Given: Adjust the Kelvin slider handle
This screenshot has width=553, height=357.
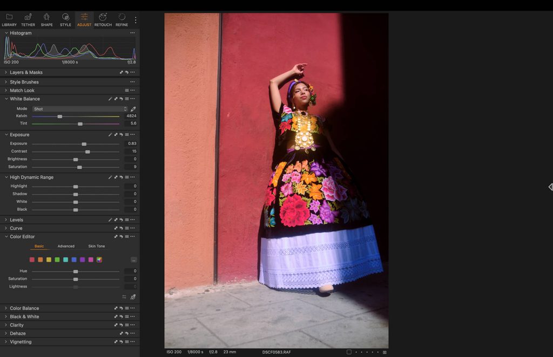Looking at the screenshot, I should (59, 116).
